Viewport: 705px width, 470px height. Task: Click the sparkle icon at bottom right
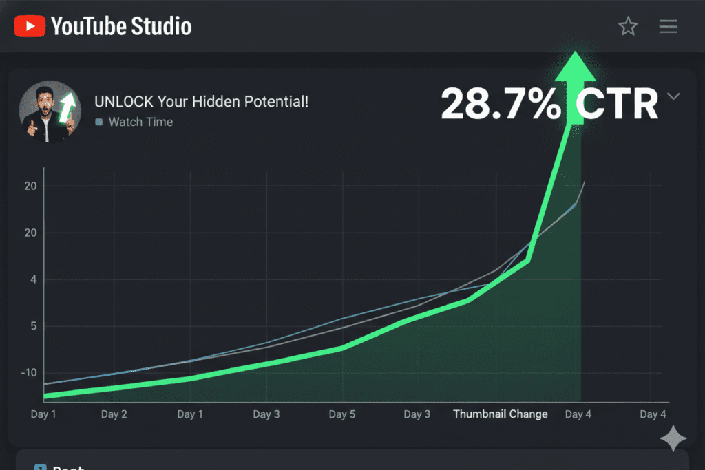click(x=673, y=438)
